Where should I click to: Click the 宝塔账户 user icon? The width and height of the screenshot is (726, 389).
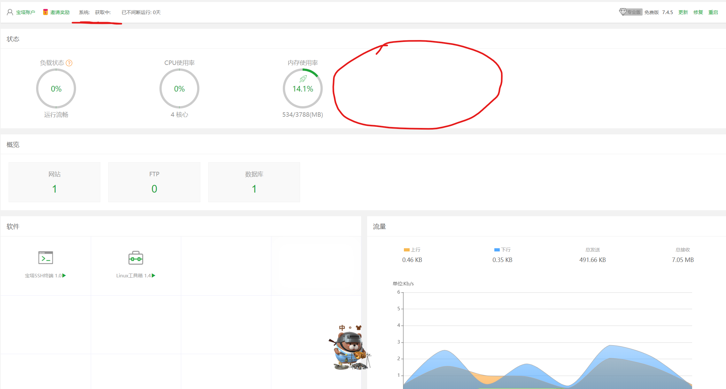click(x=10, y=12)
